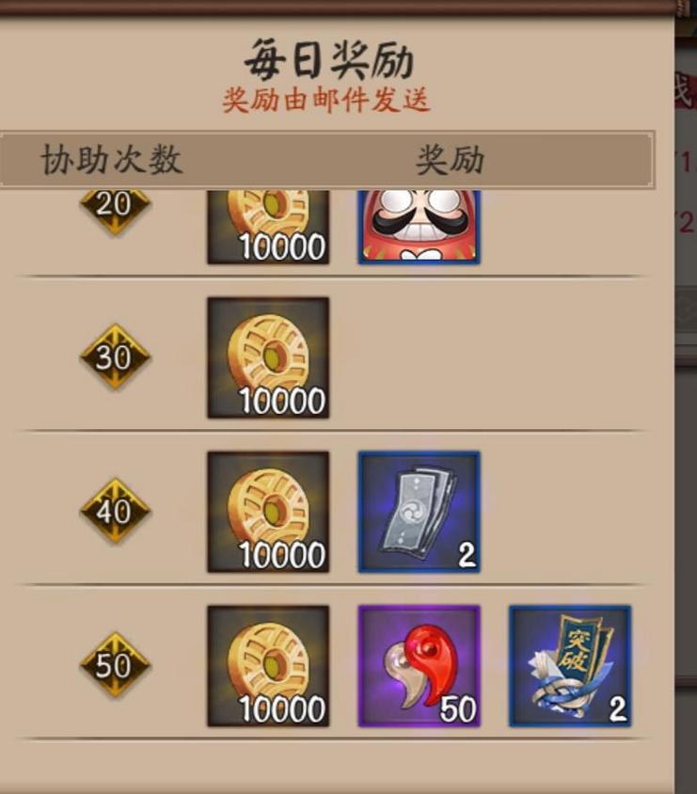Tap the gold diamond badge numbered 50
Viewport: 697px width, 794px height.
pyautogui.click(x=115, y=665)
